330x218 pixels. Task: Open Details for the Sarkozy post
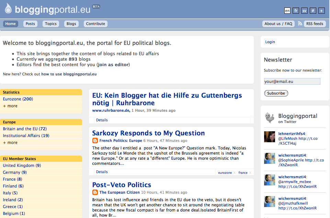[x=102, y=172]
